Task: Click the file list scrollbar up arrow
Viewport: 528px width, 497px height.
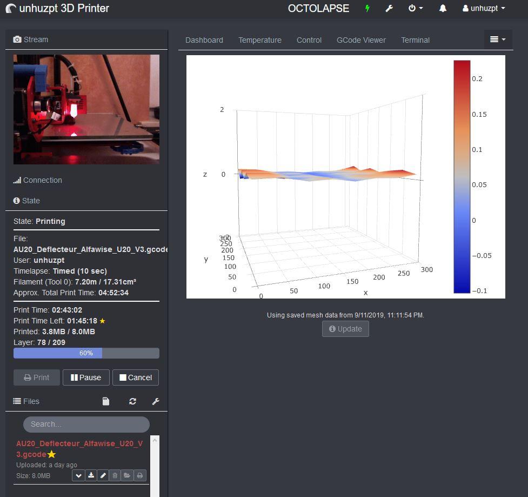Action: point(155,440)
